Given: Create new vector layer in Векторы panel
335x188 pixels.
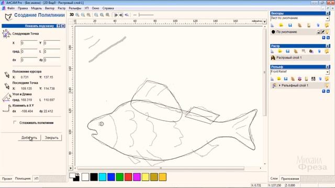Looking at the screenshot, I should tap(272, 25).
